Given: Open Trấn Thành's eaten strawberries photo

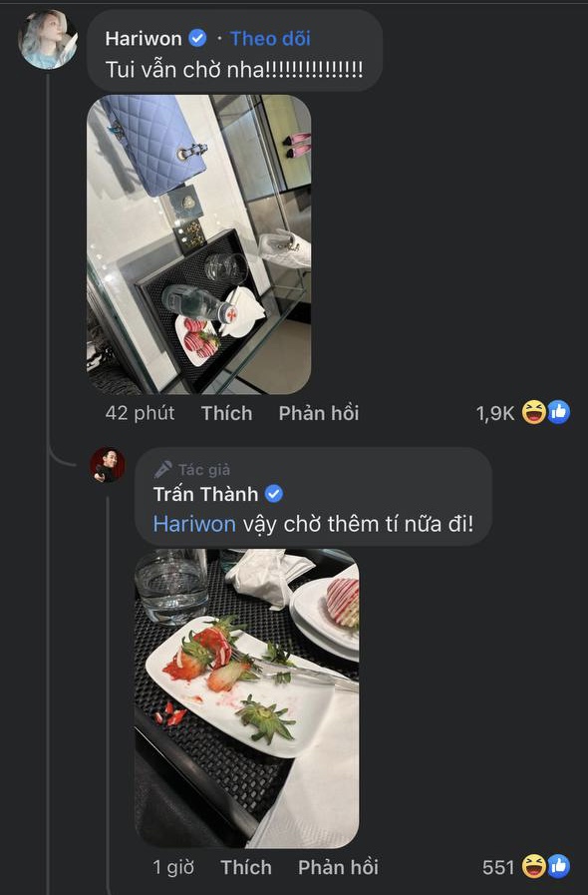Looking at the screenshot, I should (x=246, y=698).
